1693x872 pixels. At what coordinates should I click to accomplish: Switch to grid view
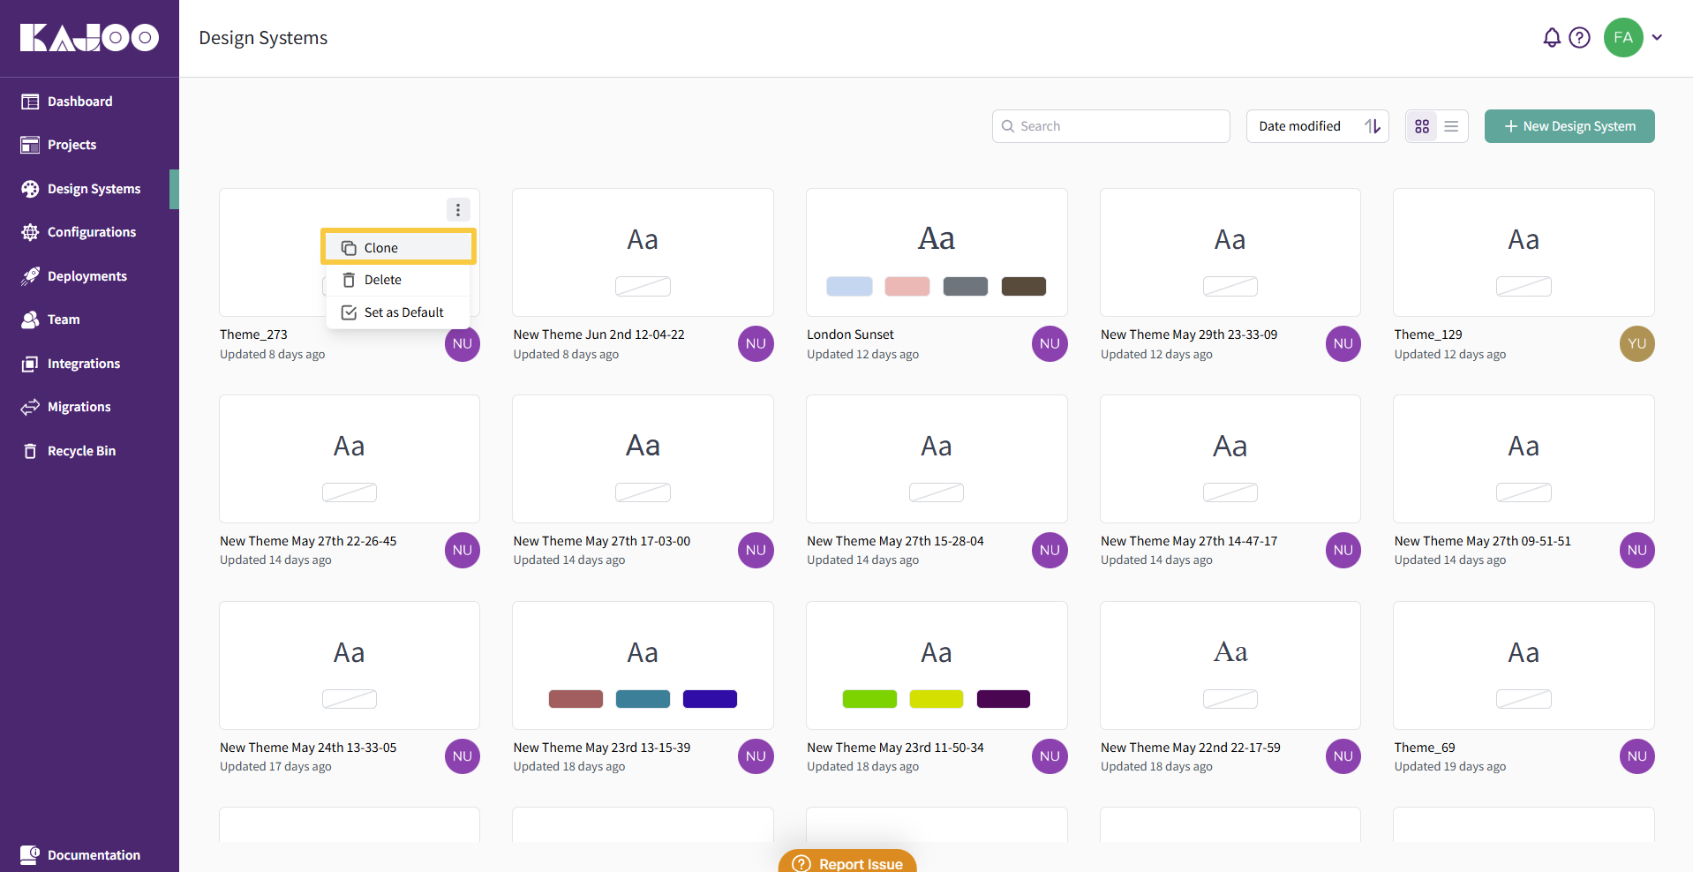(1421, 126)
